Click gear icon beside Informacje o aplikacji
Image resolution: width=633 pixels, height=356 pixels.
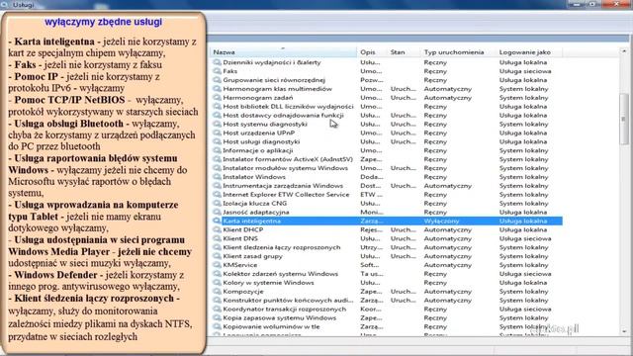tap(217, 150)
